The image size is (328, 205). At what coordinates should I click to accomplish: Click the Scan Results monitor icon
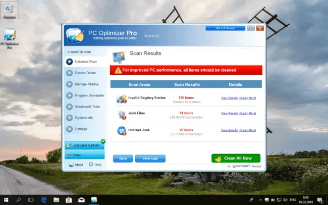coord(119,57)
